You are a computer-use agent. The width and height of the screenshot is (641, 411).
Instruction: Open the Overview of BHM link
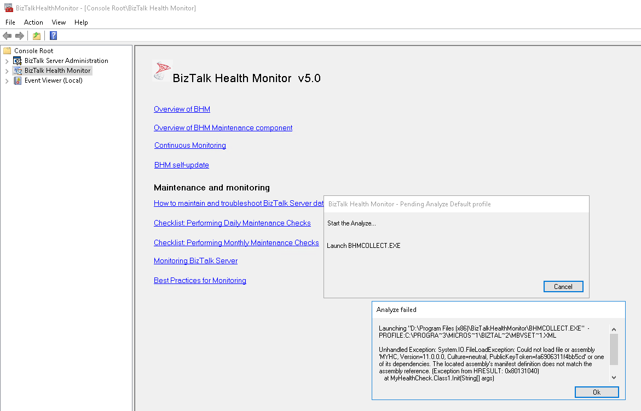click(182, 109)
